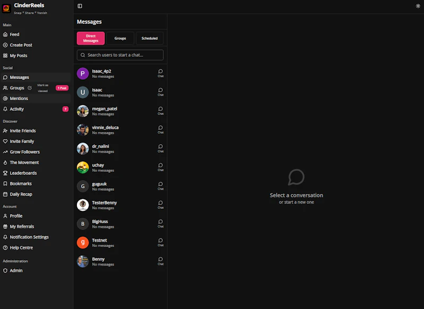The image size is (424, 309).
Task: Click vinnie_deluca's profile photo
Action: pos(83,130)
